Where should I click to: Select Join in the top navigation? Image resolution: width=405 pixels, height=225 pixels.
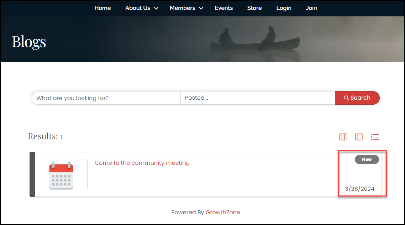coord(311,8)
